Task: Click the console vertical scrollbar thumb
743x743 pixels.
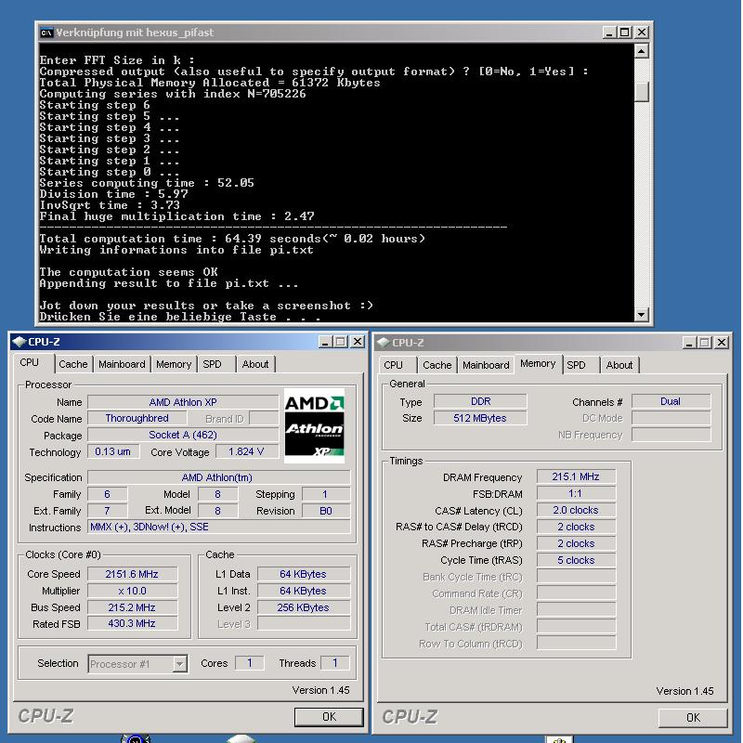Action: [x=641, y=91]
